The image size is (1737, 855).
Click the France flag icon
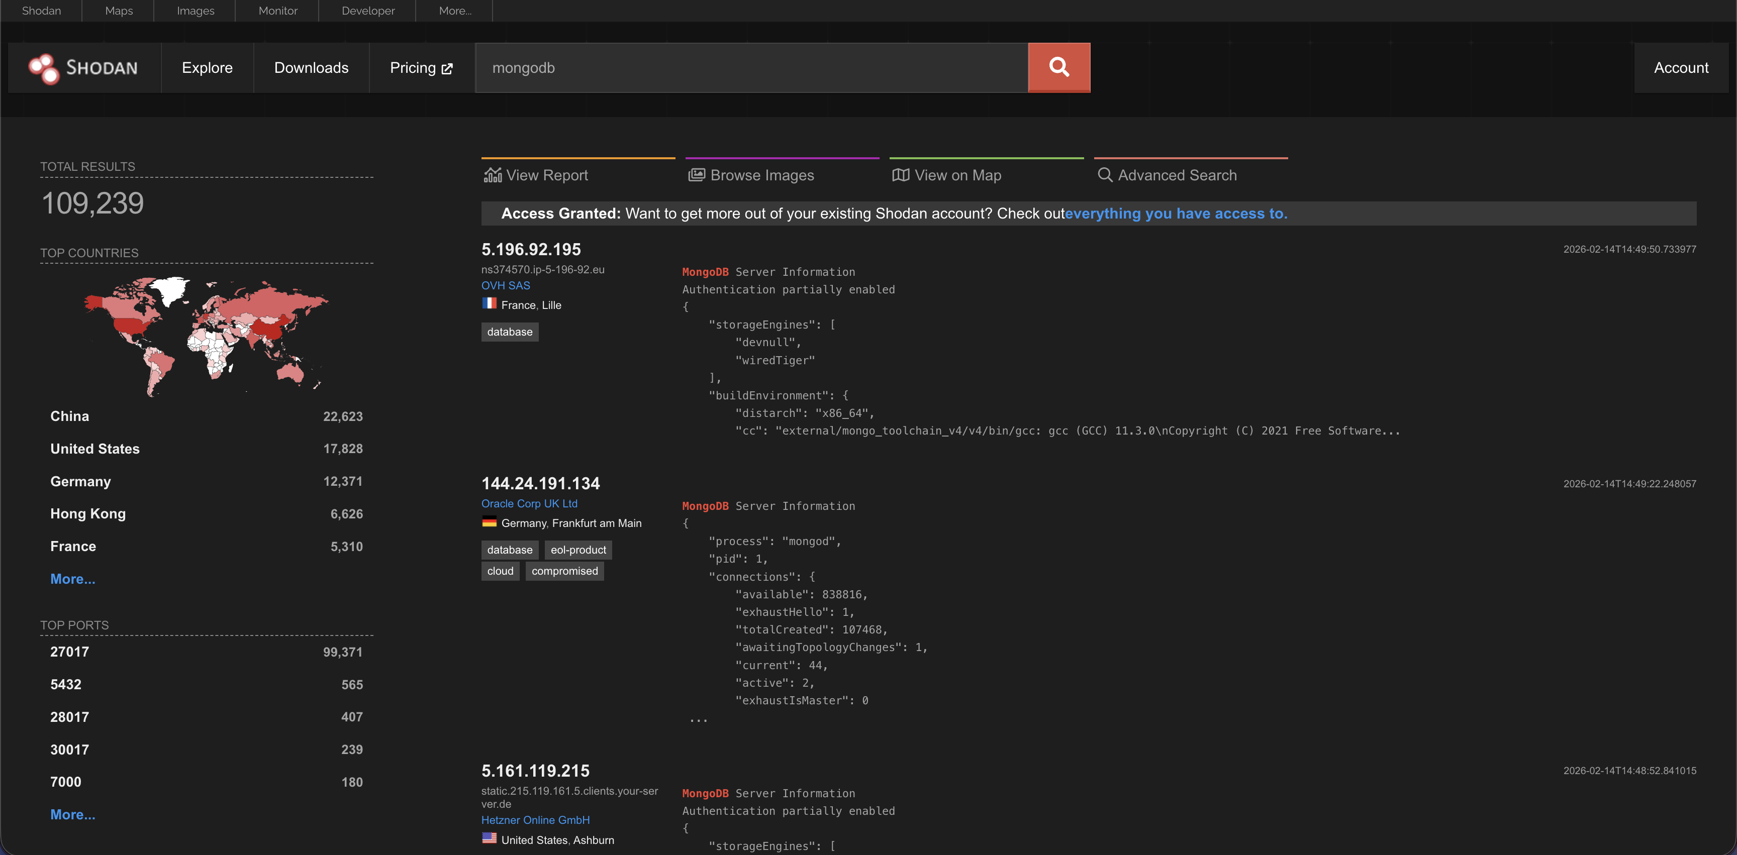click(489, 304)
